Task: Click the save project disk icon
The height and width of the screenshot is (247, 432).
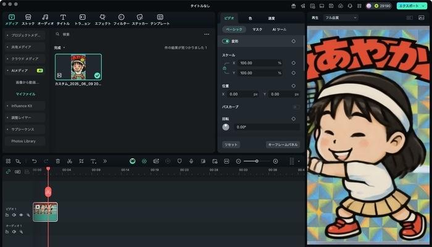Action: click(x=331, y=6)
